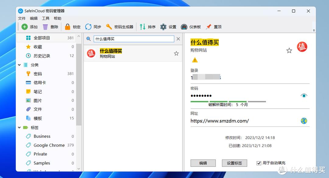This screenshot has width=329, height=178.
Task: Reveal the password with the eye icon
Action: coord(304,96)
